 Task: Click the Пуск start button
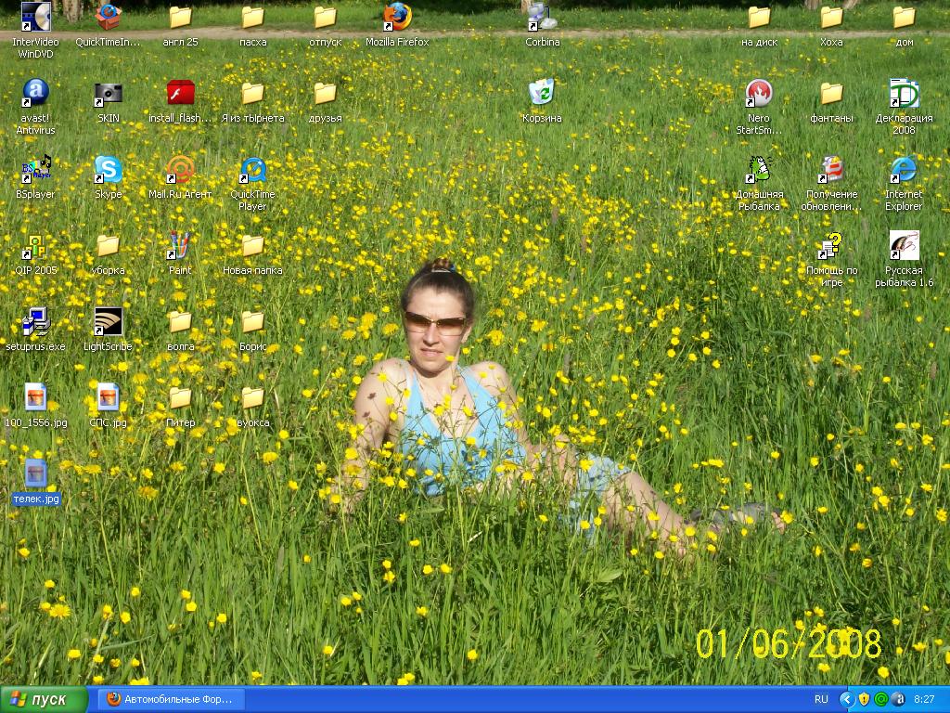tap(44, 699)
